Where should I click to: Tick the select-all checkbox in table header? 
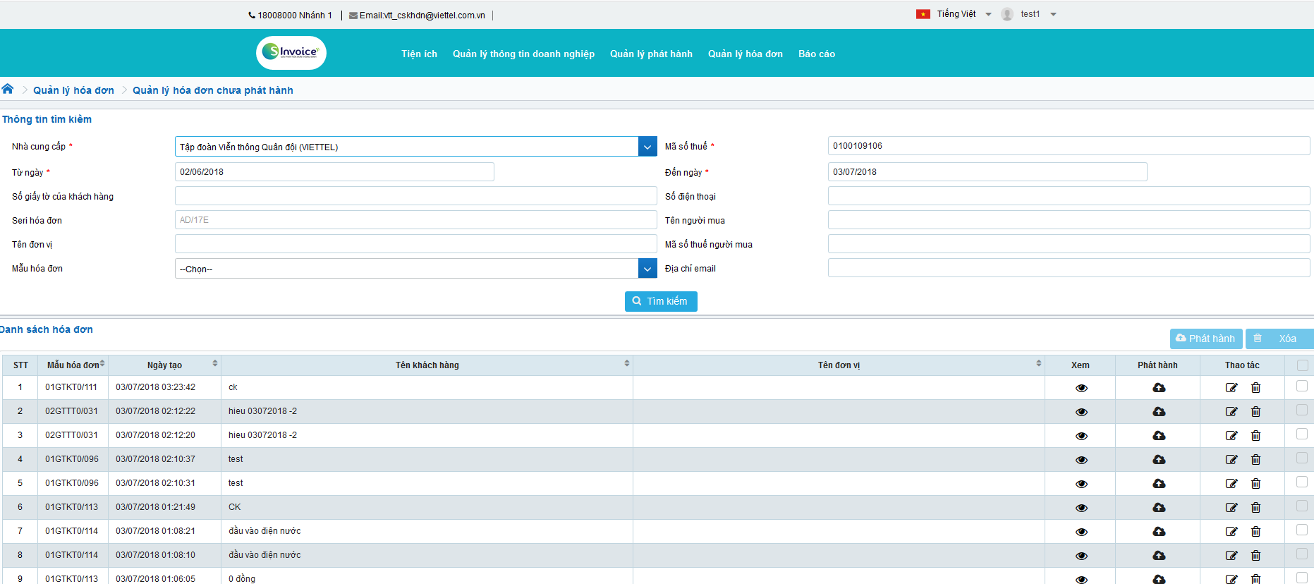pyautogui.click(x=1302, y=365)
